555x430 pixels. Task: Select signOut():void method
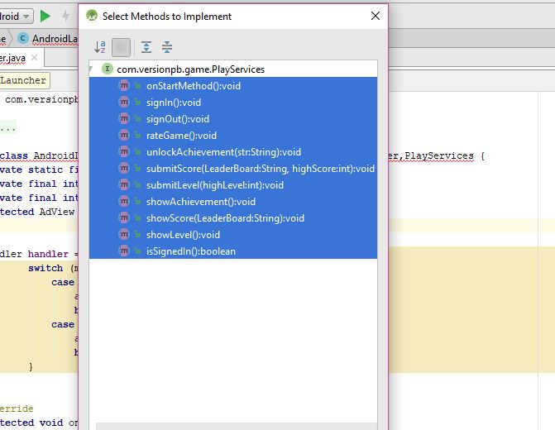tap(233, 119)
